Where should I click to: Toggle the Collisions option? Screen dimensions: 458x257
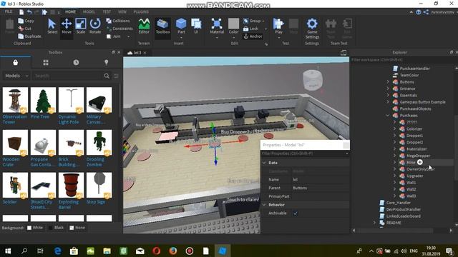[x=117, y=21]
